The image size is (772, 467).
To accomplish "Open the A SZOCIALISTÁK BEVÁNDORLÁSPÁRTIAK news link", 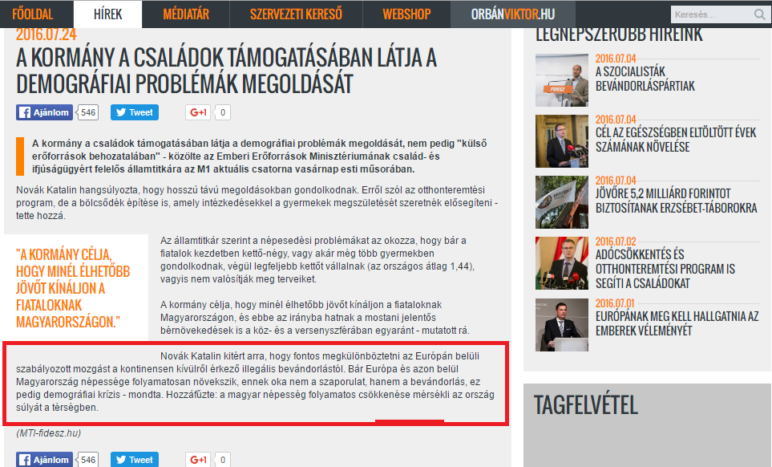I will coord(645,79).
